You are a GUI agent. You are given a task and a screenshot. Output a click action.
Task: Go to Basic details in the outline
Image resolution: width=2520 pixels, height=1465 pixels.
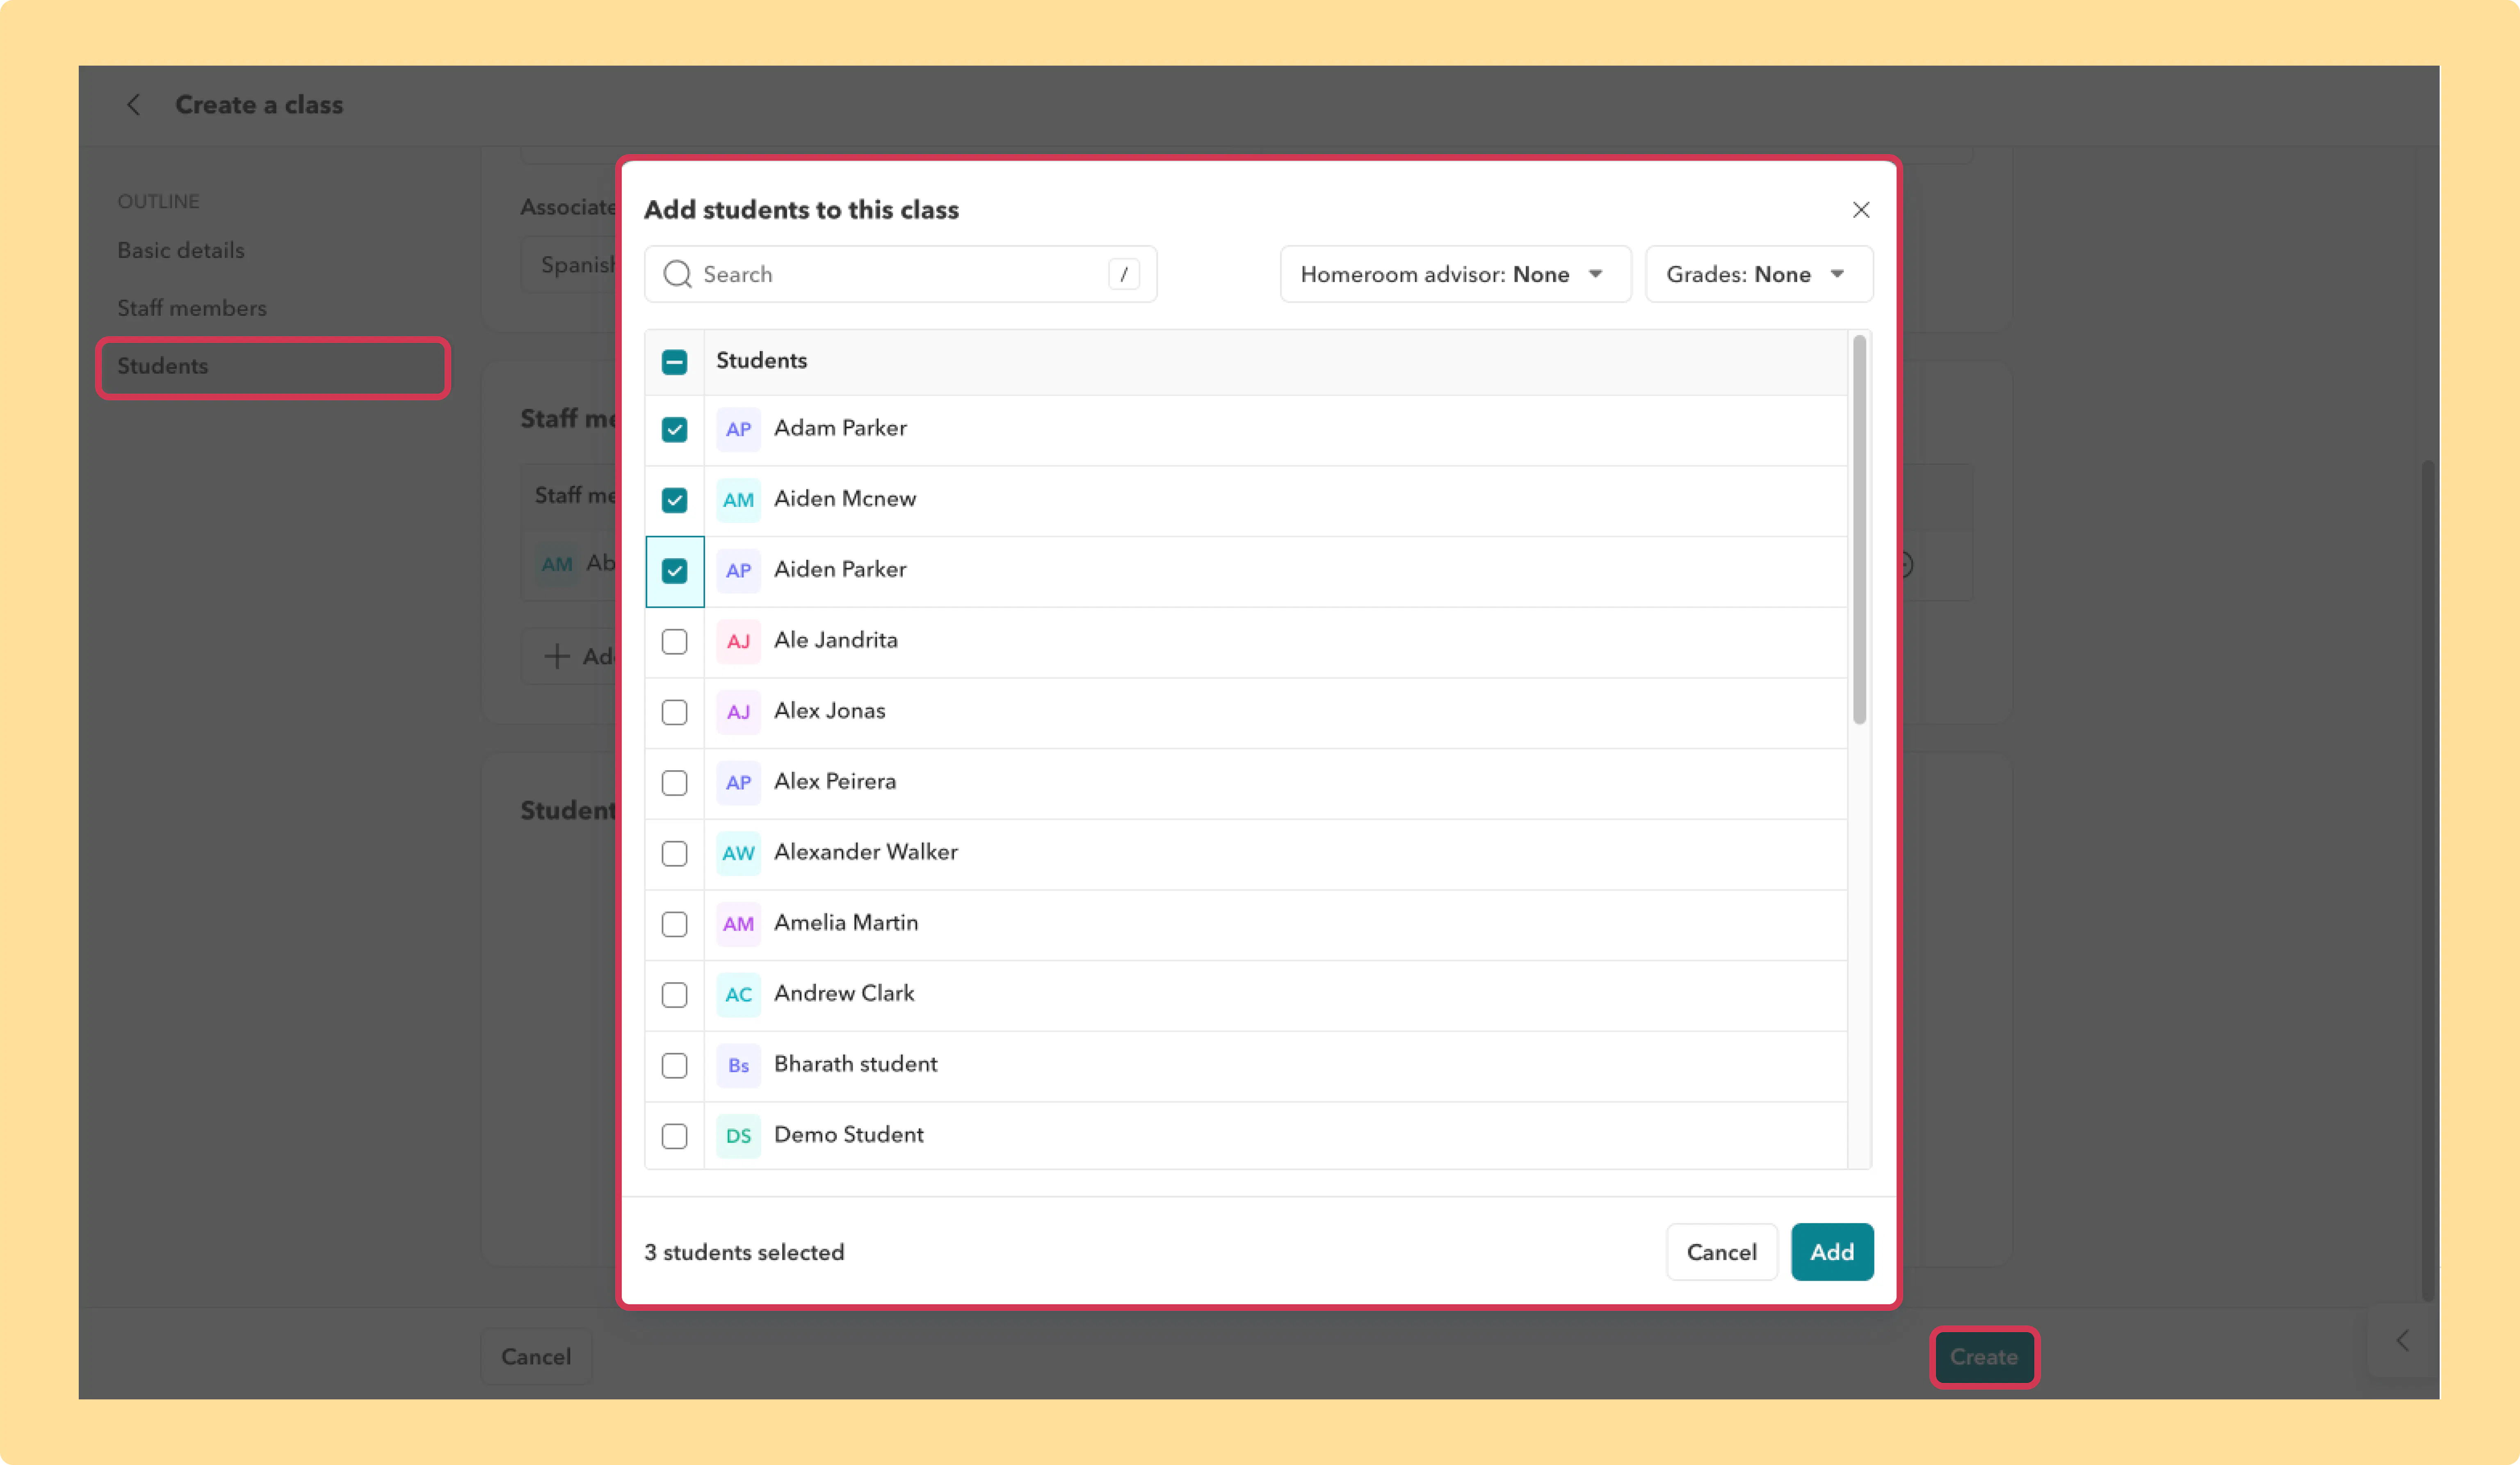[x=181, y=250]
